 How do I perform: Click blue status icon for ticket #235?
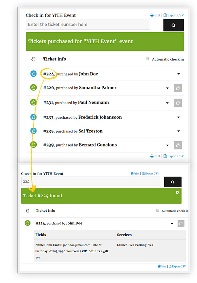coord(33,131)
